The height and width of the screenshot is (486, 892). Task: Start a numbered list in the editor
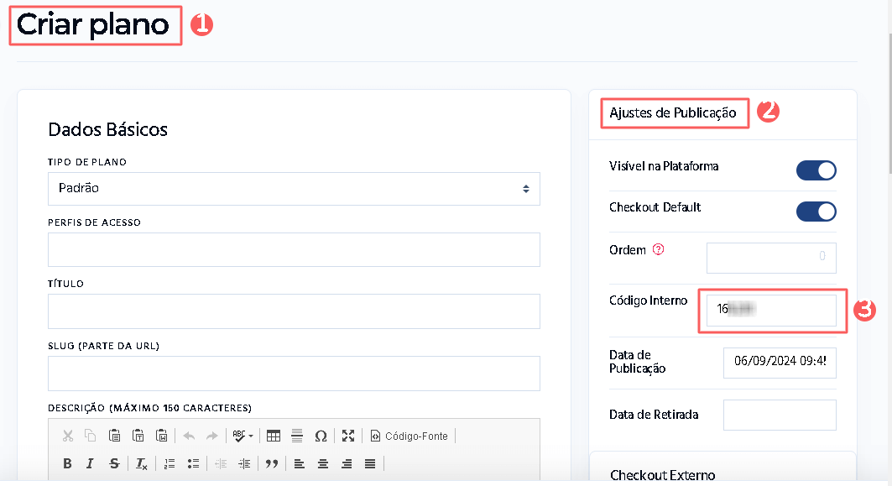[168, 462]
